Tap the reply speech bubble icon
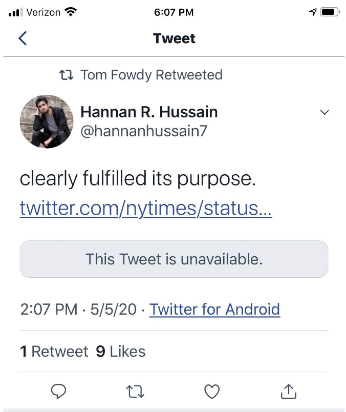 [x=59, y=392]
